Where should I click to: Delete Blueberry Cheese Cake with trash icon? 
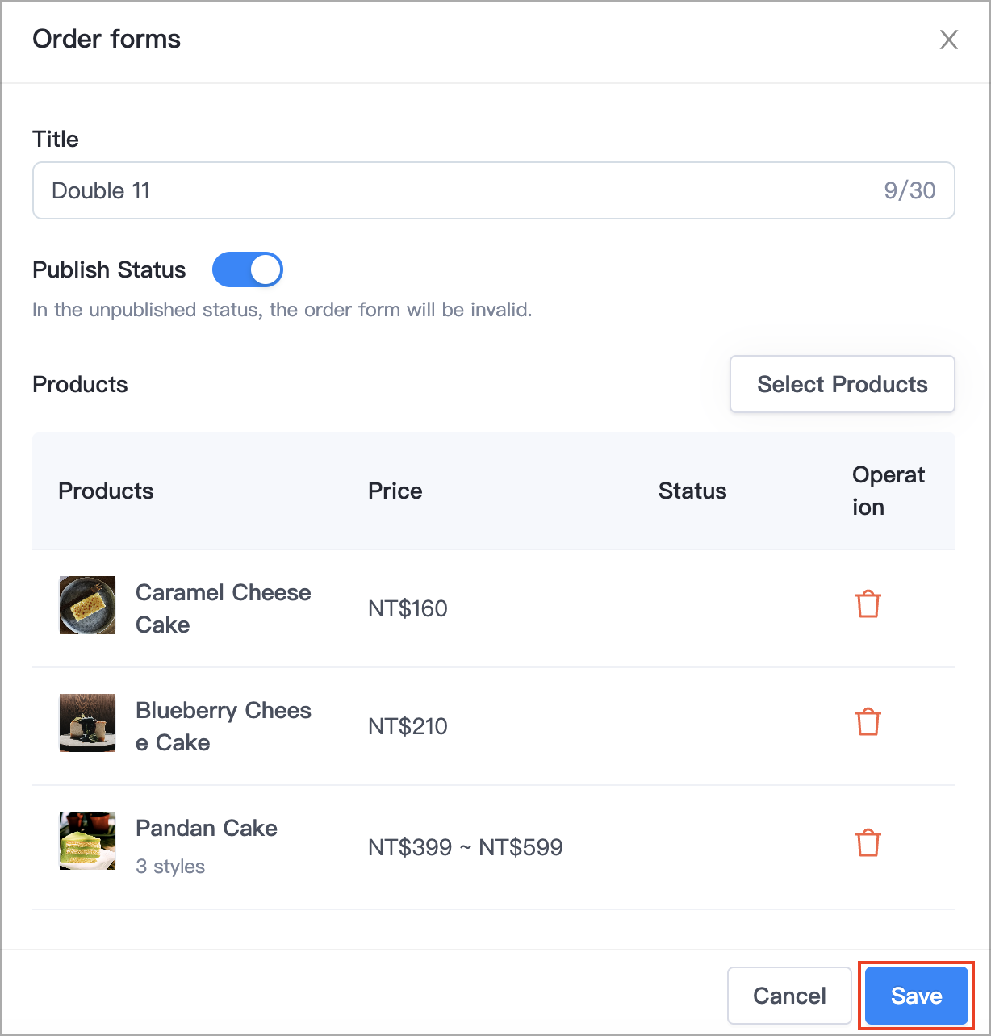pyautogui.click(x=868, y=722)
